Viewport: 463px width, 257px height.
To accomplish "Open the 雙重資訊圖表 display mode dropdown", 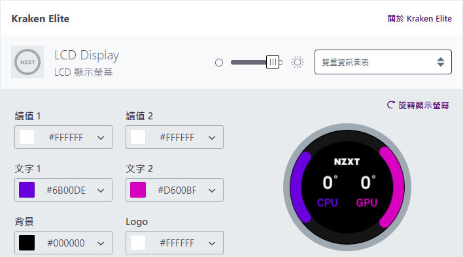I will click(x=383, y=62).
